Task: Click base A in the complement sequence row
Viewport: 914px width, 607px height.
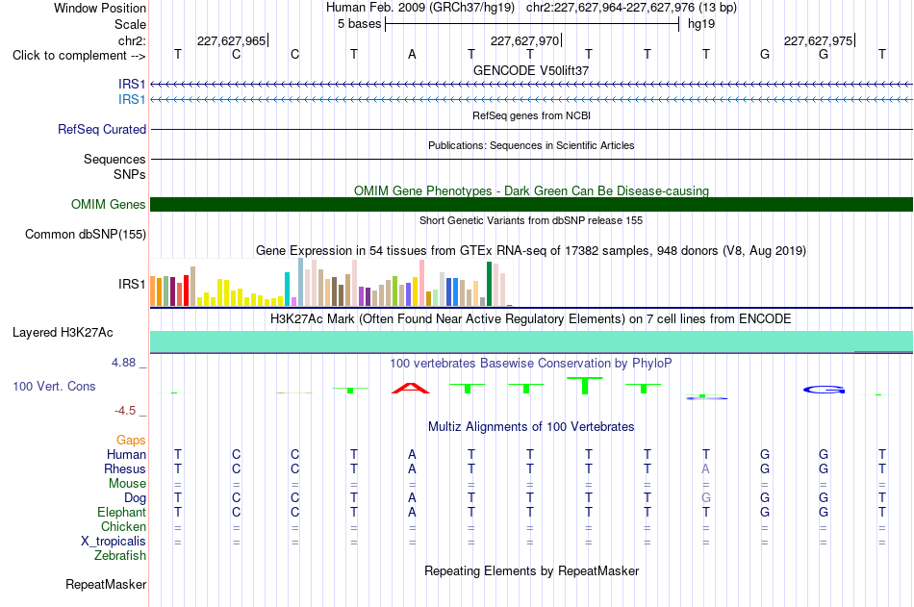Action: 412,54
